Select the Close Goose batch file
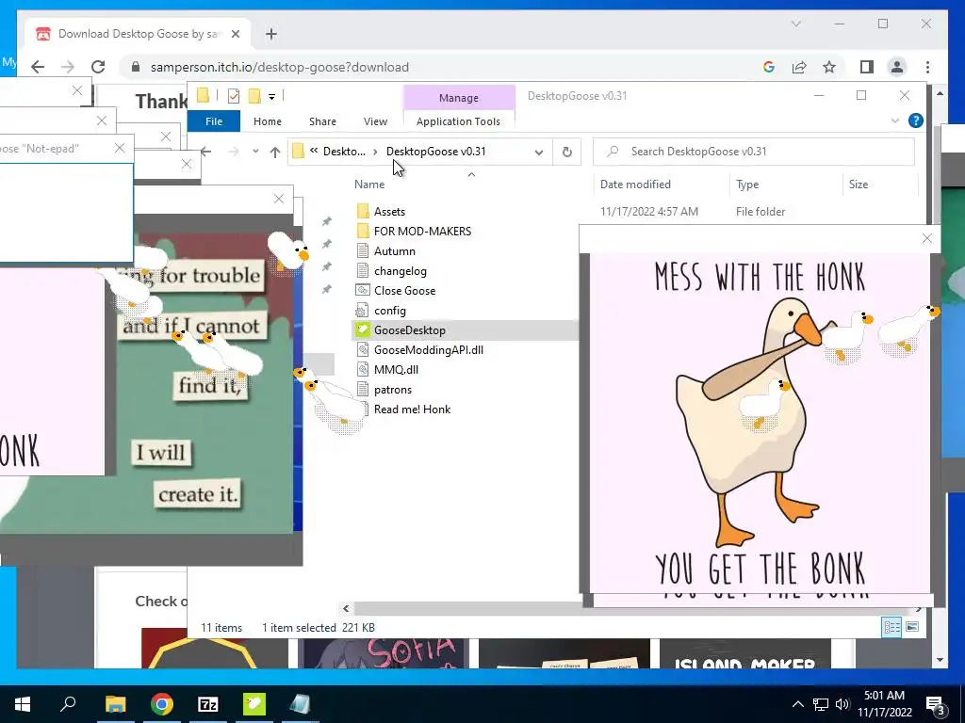 404,291
